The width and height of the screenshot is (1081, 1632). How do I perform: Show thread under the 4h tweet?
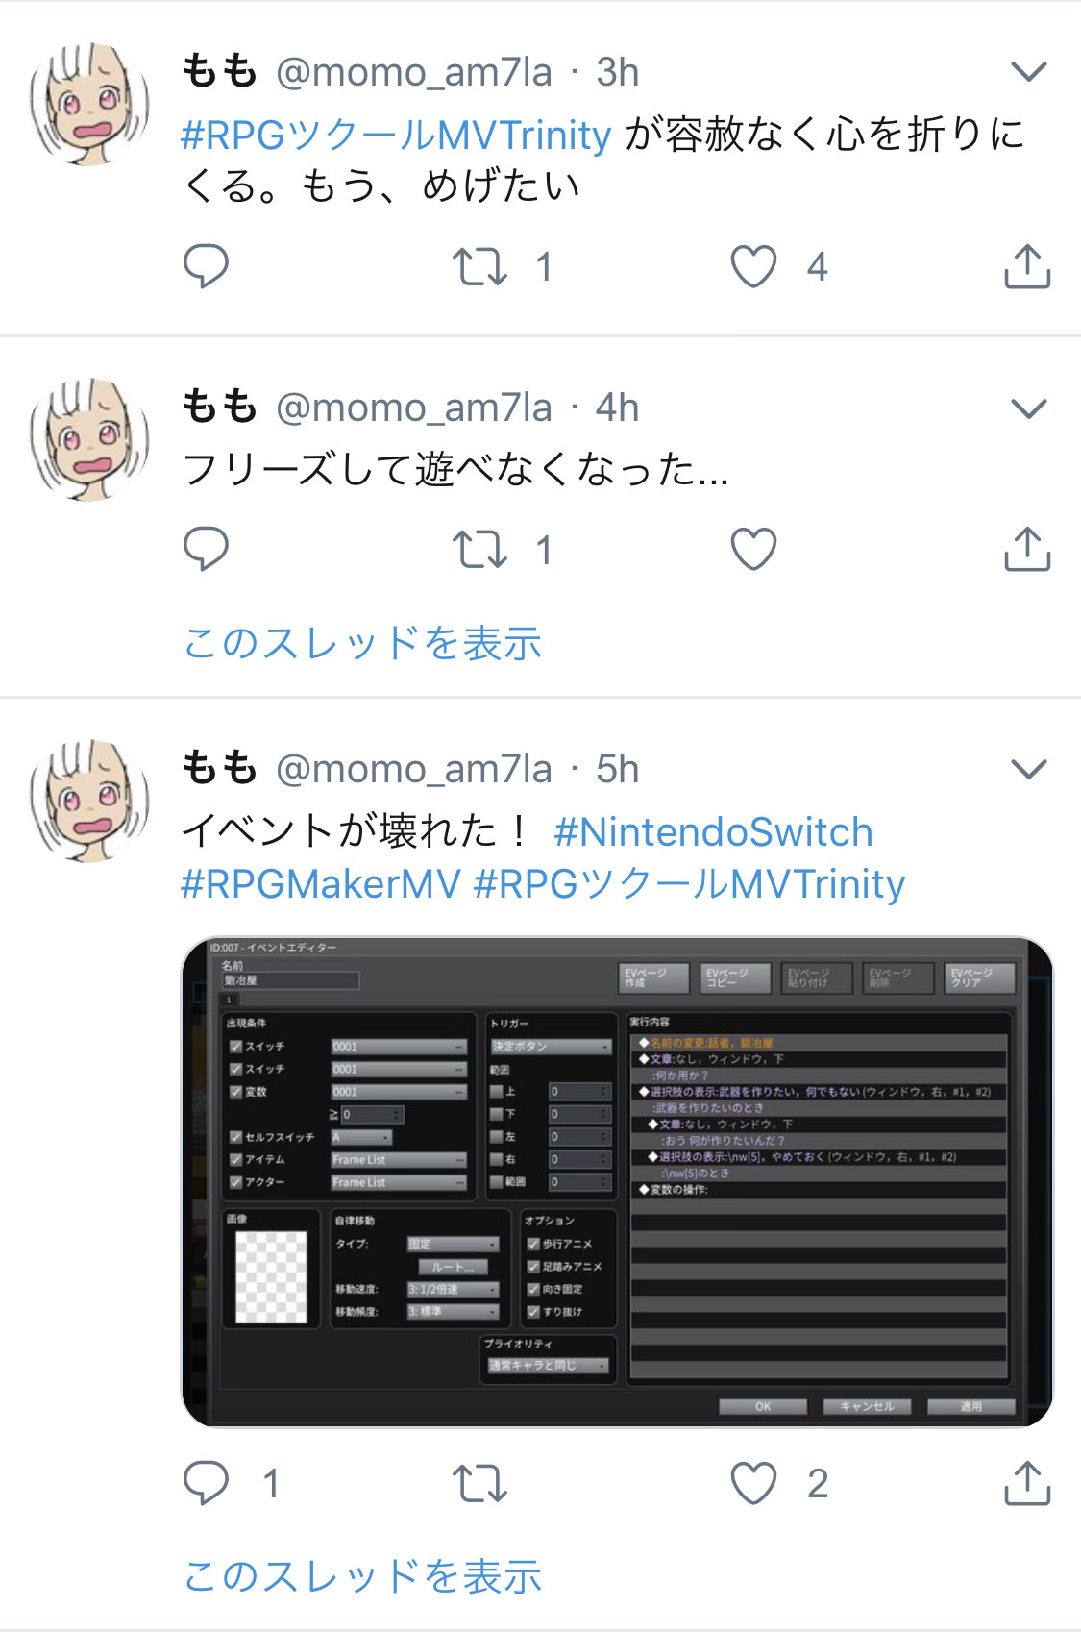[x=362, y=643]
